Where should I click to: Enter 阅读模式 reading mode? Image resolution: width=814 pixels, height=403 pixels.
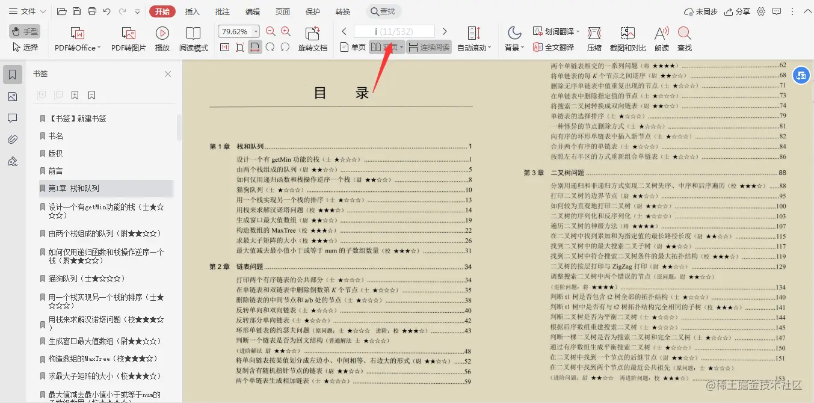194,37
